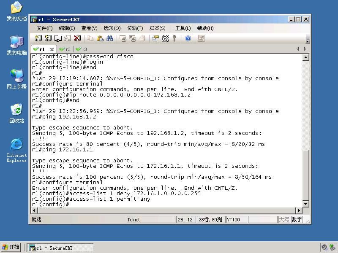
Task: Click the ping 172.16.1.1 command line
Action: point(62,150)
